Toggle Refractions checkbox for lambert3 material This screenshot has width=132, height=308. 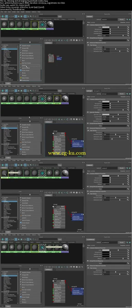click(x=103, y=47)
